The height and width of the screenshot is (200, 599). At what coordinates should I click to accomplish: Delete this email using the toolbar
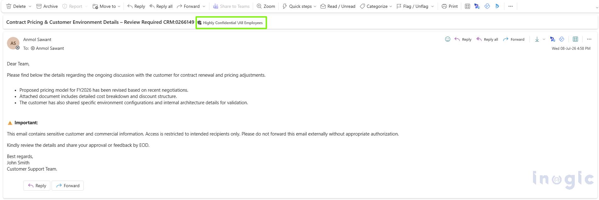[16, 6]
